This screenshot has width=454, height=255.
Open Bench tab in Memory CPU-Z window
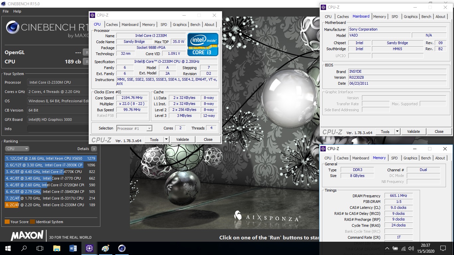(426, 158)
